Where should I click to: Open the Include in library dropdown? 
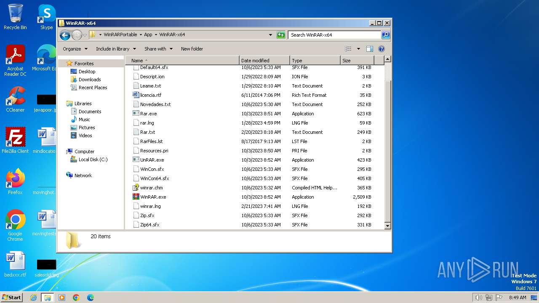116,49
